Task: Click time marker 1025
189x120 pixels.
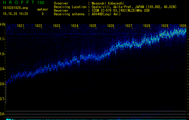Action: point(93,26)
